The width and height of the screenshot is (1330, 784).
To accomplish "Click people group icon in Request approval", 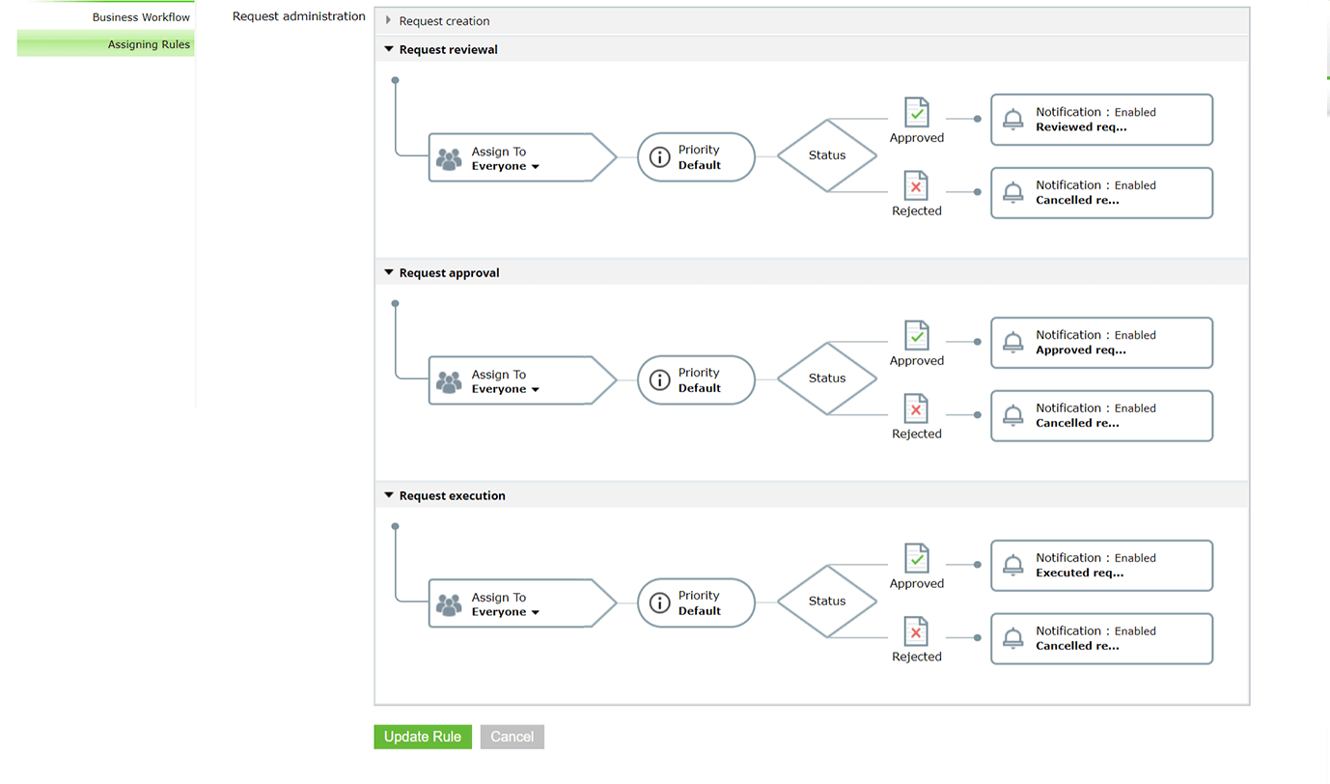I will coord(449,382).
